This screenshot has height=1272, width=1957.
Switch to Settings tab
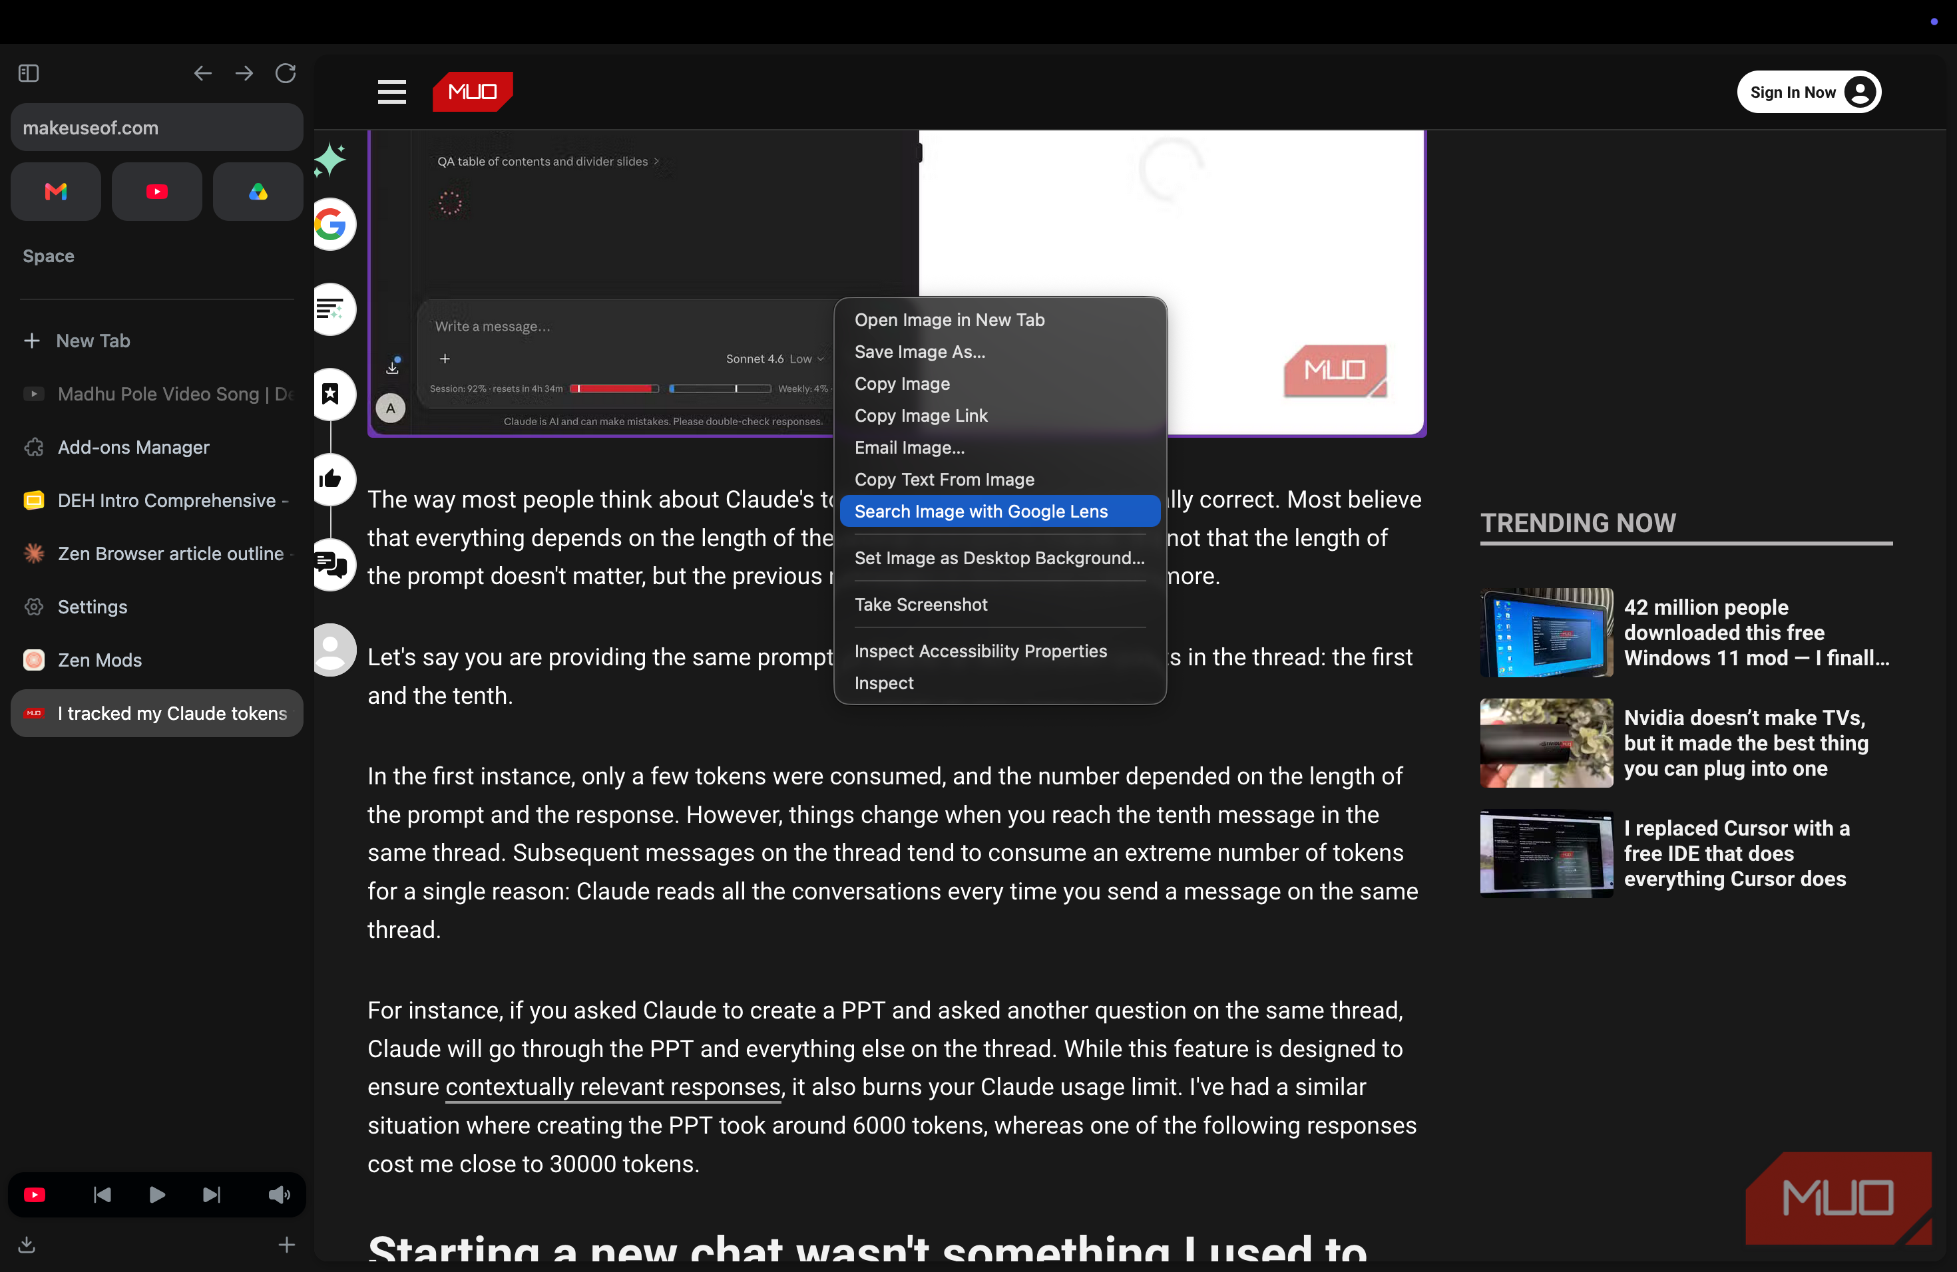pyautogui.click(x=157, y=607)
